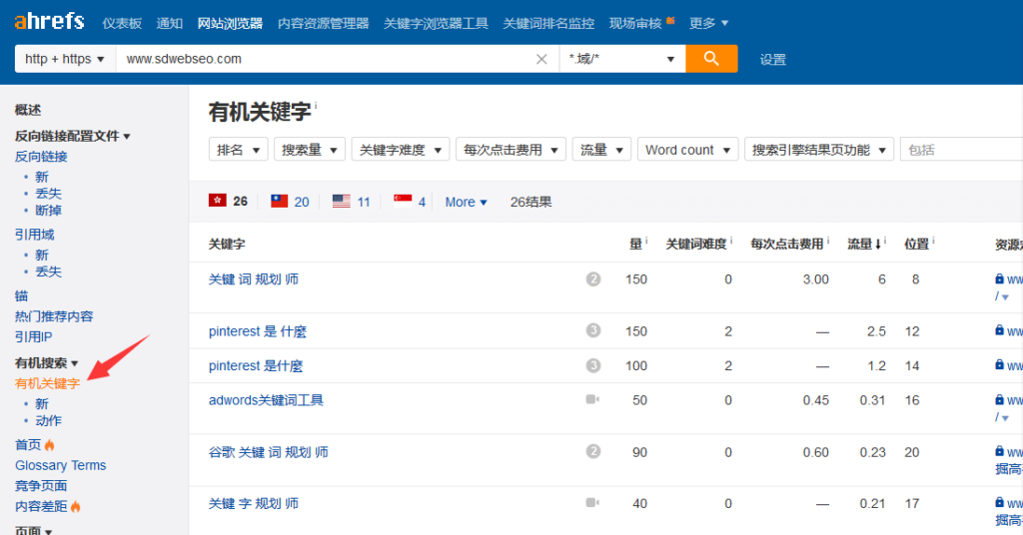Open 网站浏览器 in top navigation
Image resolution: width=1023 pixels, height=535 pixels.
click(230, 23)
